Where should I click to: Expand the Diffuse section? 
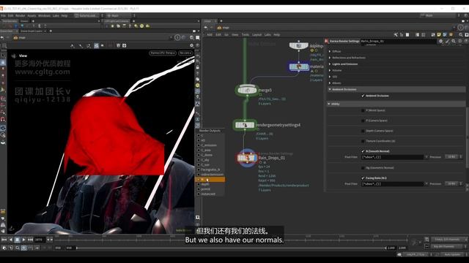pos(330,51)
